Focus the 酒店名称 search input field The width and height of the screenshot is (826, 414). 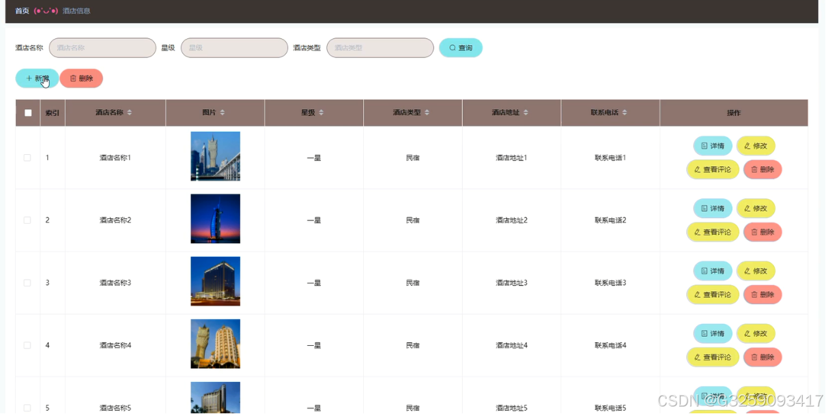[102, 48]
